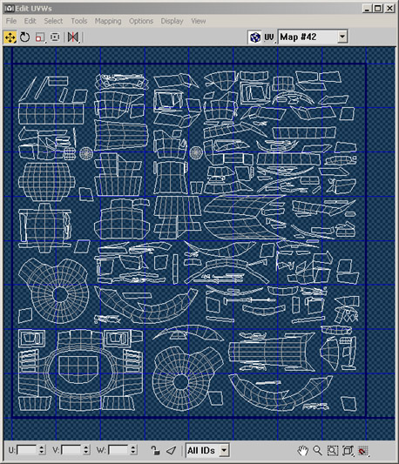The height and width of the screenshot is (464, 399).
Task: Select the Move tool icon
Action: click(10, 37)
